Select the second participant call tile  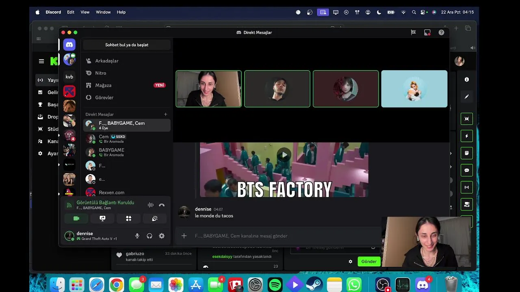(277, 89)
